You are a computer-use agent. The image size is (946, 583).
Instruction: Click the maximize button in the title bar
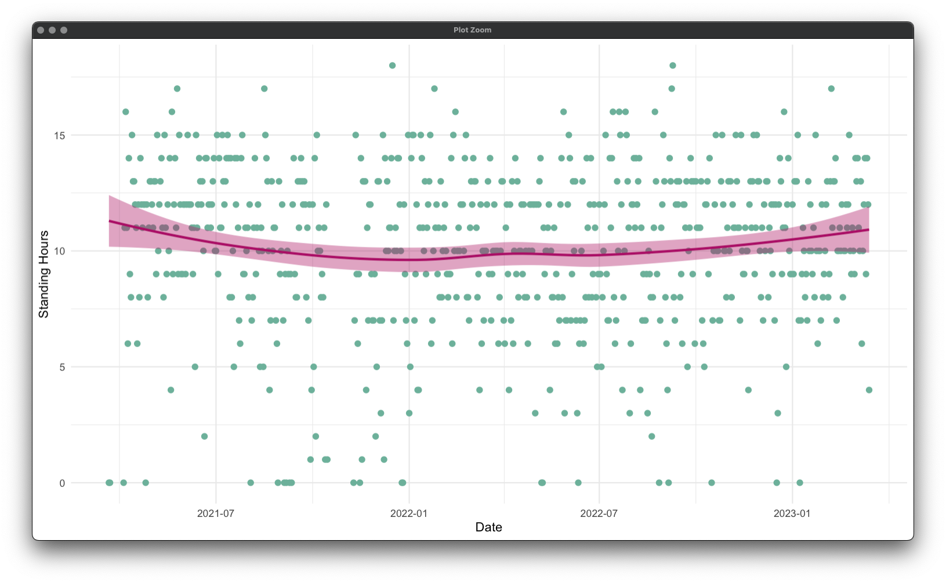point(64,30)
